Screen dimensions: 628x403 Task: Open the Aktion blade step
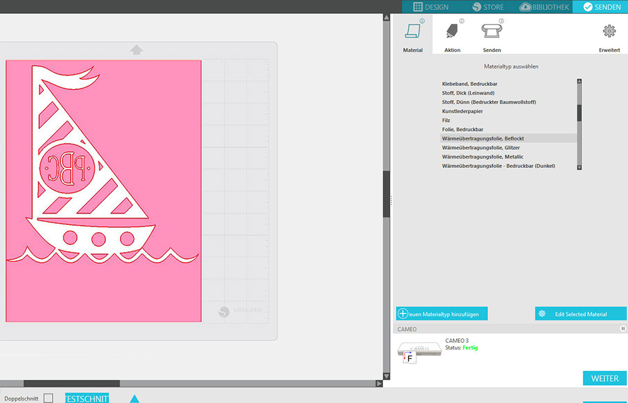click(x=452, y=32)
